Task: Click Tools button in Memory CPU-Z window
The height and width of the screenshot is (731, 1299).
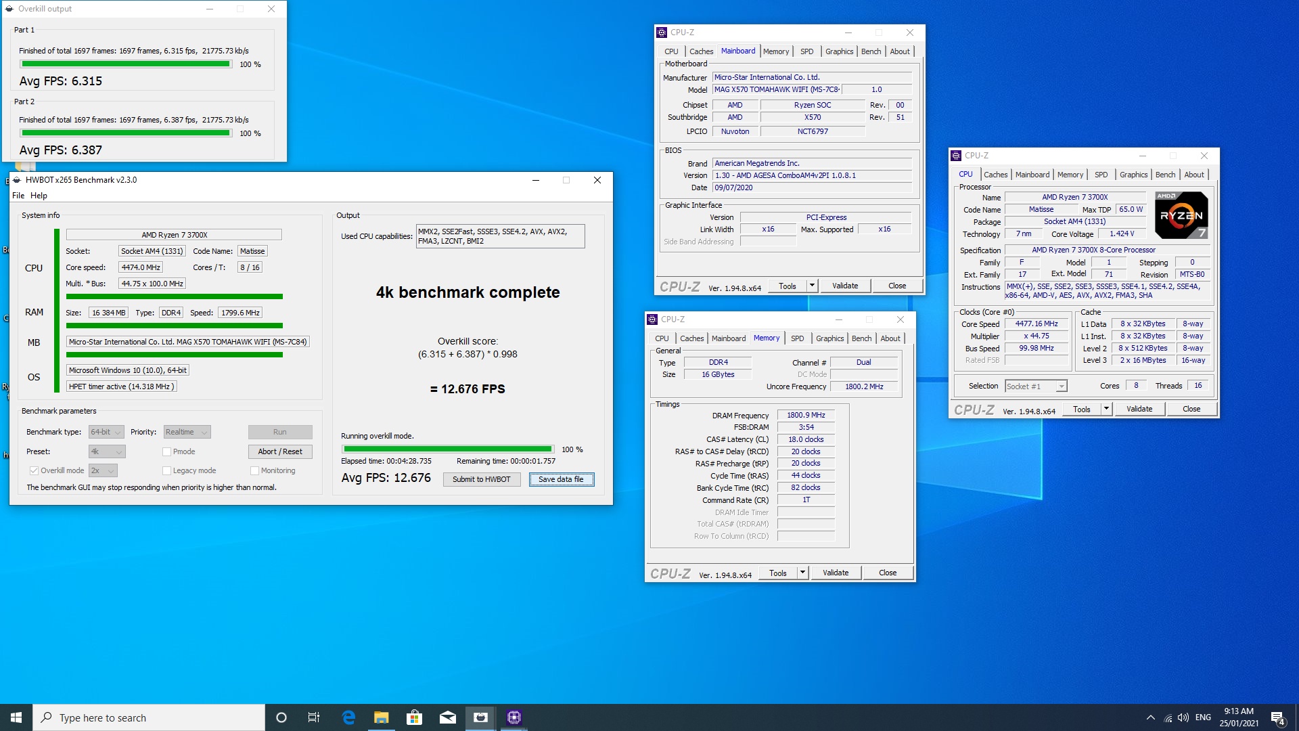Action: pyautogui.click(x=778, y=573)
